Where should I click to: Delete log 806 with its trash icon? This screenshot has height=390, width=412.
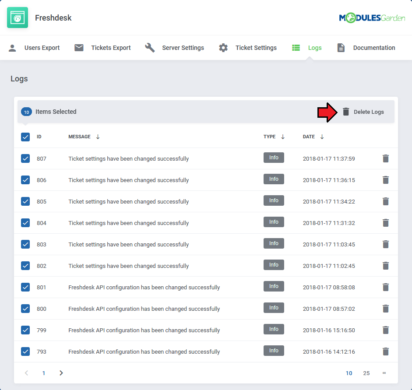(385, 180)
